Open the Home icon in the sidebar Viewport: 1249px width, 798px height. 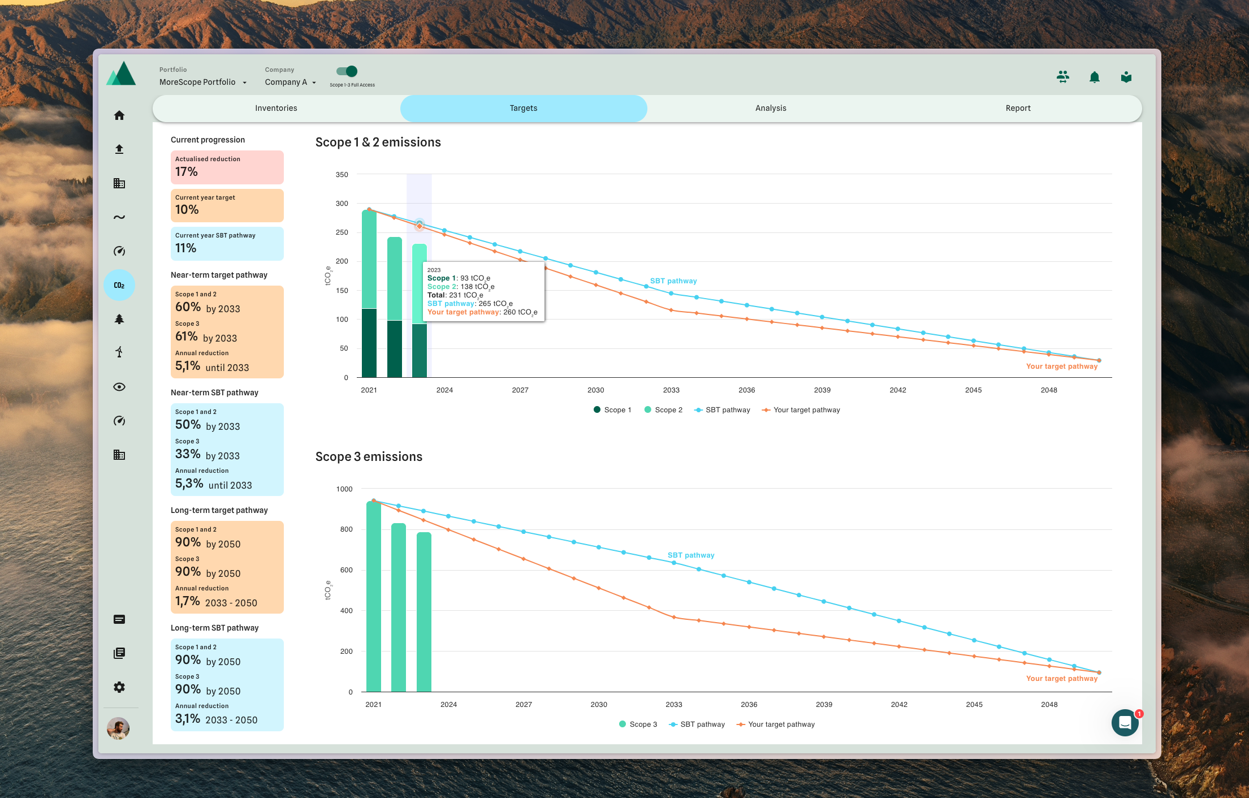point(119,115)
